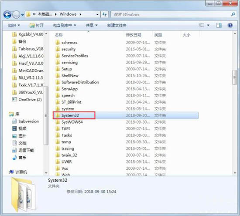Click the refresh button beside address bar

pyautogui.click(x=105, y=14)
